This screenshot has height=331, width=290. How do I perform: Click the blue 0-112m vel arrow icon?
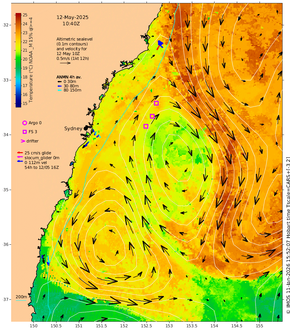coord(20,161)
